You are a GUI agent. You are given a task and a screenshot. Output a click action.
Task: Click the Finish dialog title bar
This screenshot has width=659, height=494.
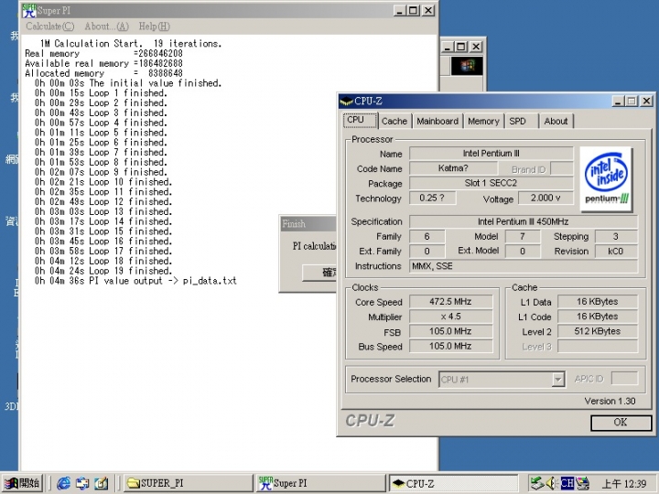[308, 224]
